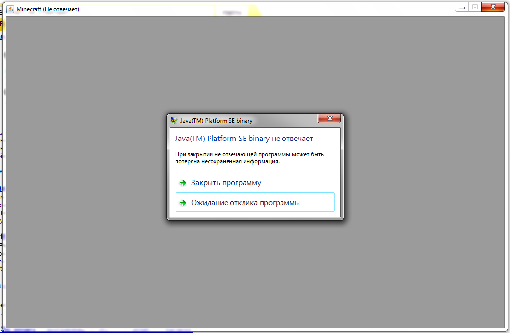Screen dimensions: 510x333
Task: Click the "Minecraft (Не отвечает)" window title
Action: coord(48,9)
